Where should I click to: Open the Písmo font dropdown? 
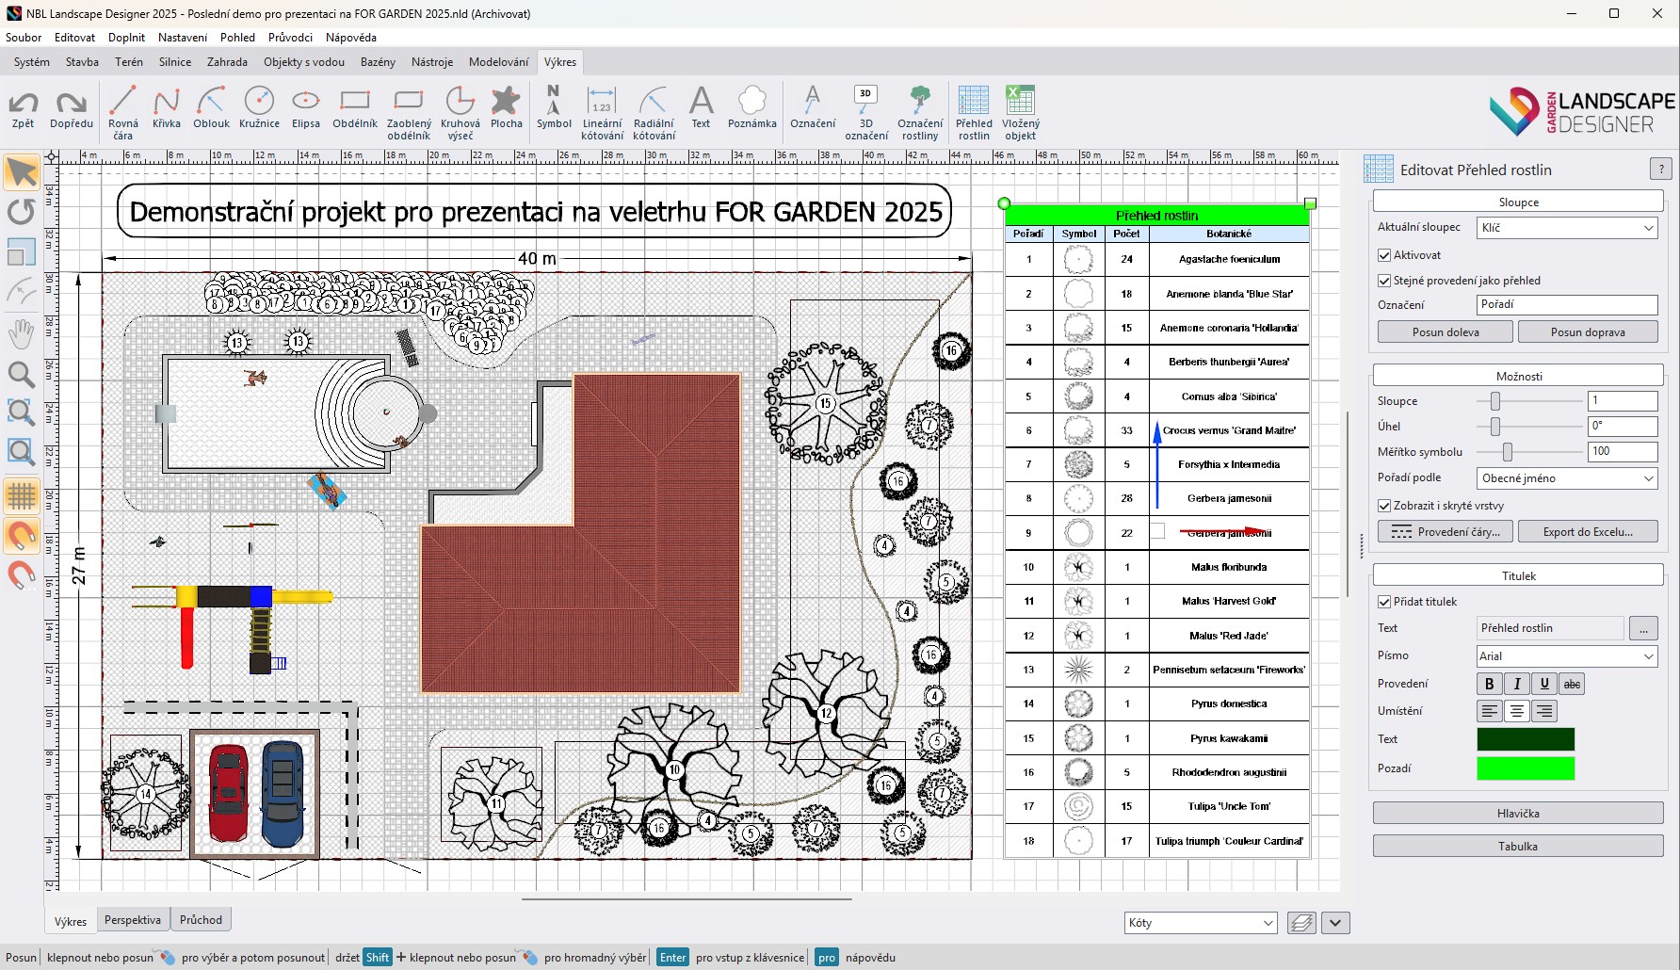(x=1567, y=656)
